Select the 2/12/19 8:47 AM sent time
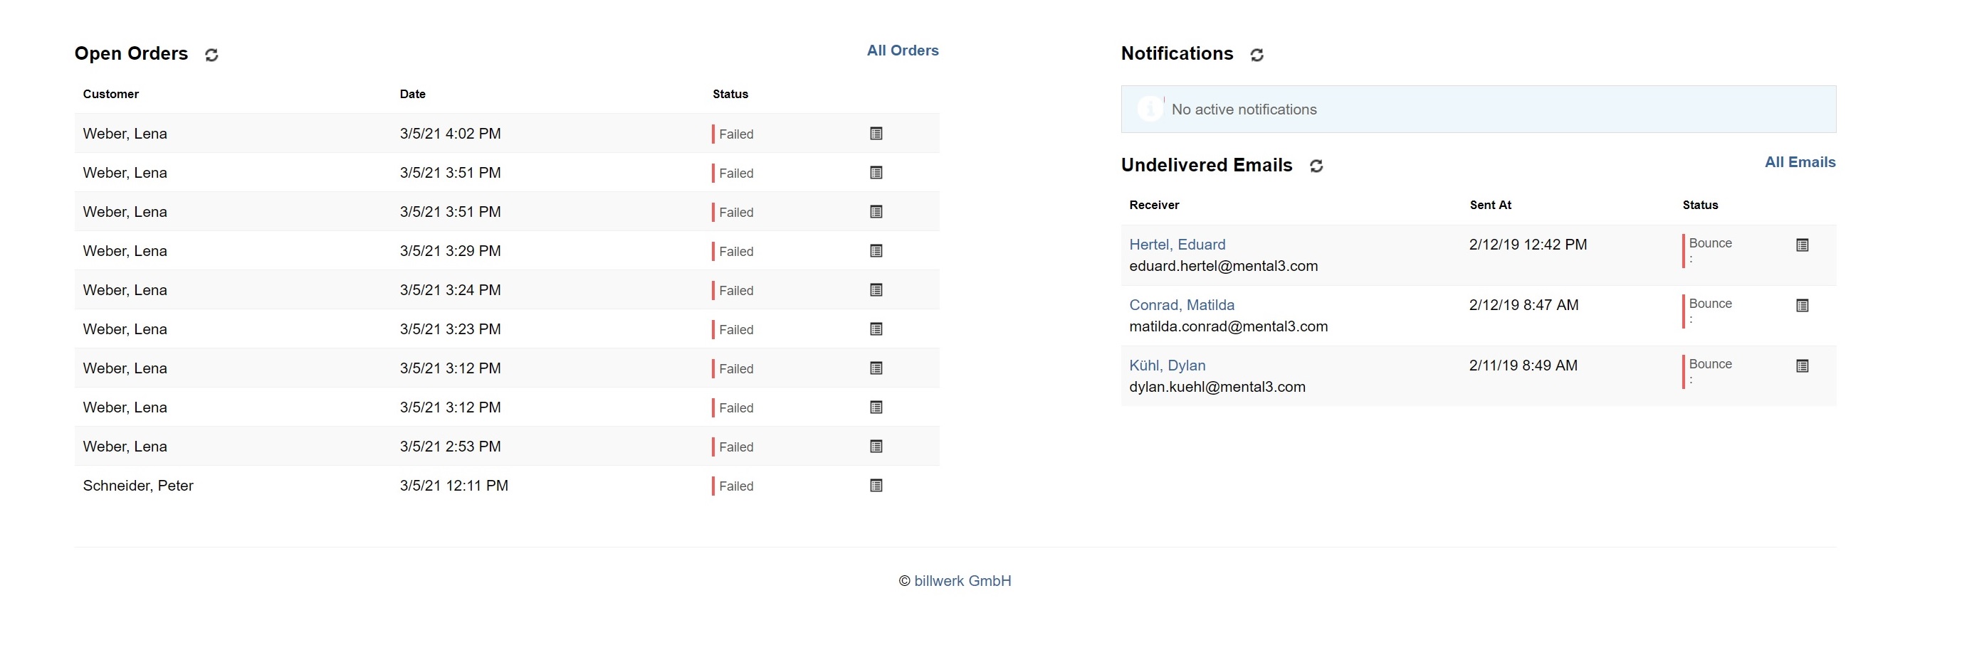Screen dimensions: 1962x667 point(1523,305)
